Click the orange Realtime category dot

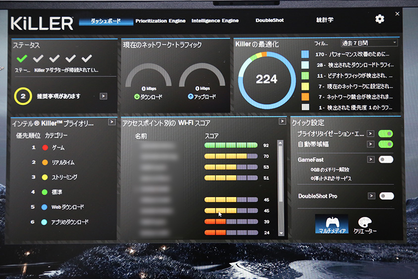[x=45, y=162]
